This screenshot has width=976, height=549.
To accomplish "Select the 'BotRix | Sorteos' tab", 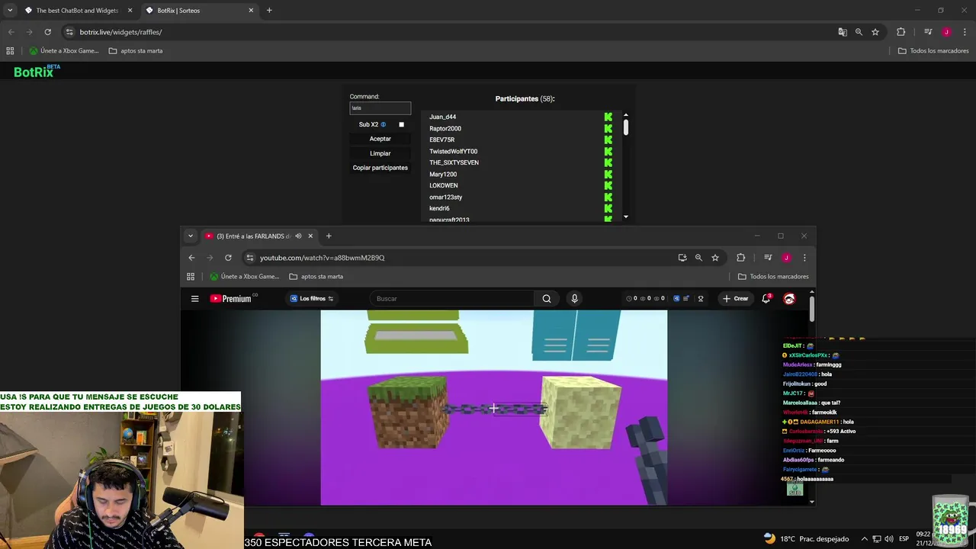I will coord(200,11).
